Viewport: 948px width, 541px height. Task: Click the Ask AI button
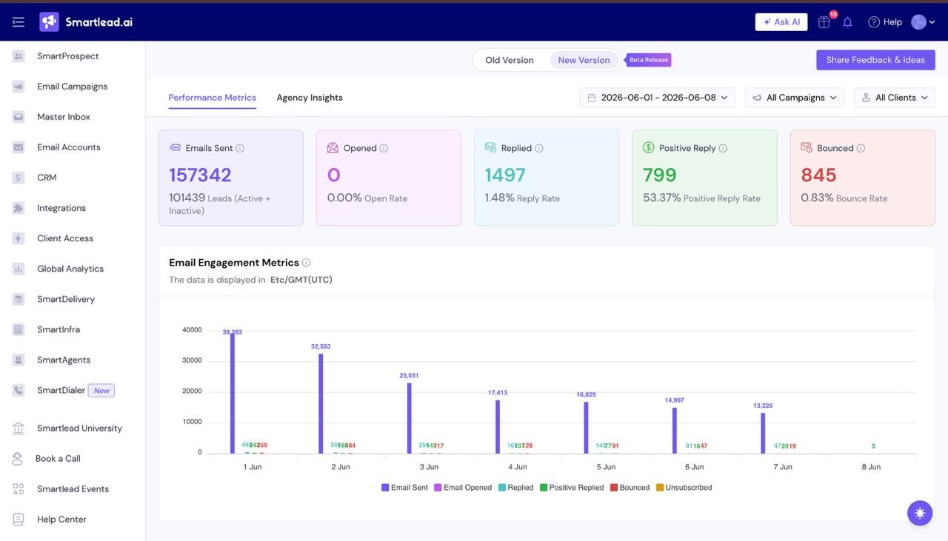(x=781, y=22)
